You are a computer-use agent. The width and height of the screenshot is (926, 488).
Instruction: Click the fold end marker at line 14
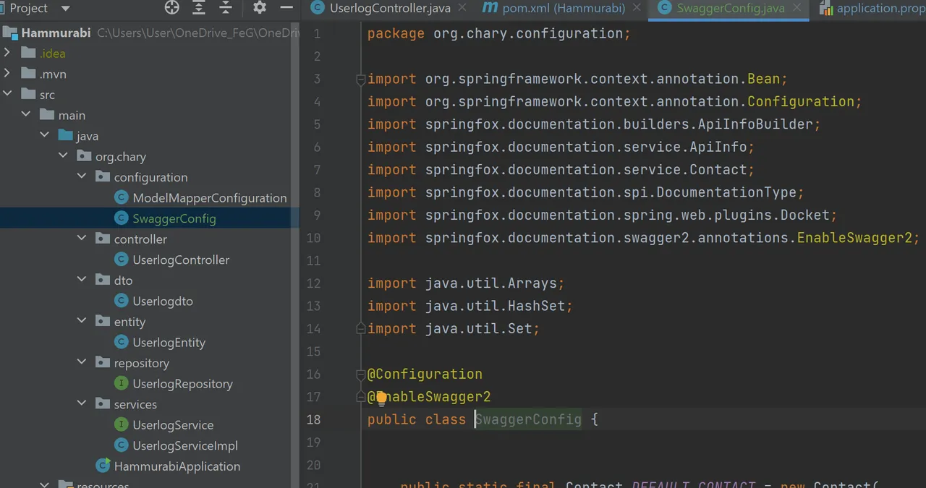[x=360, y=329]
